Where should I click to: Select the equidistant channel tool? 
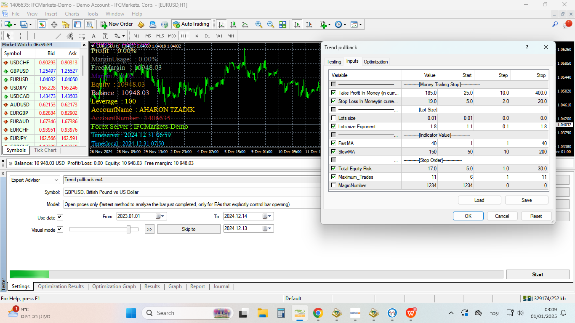pyautogui.click(x=70, y=36)
